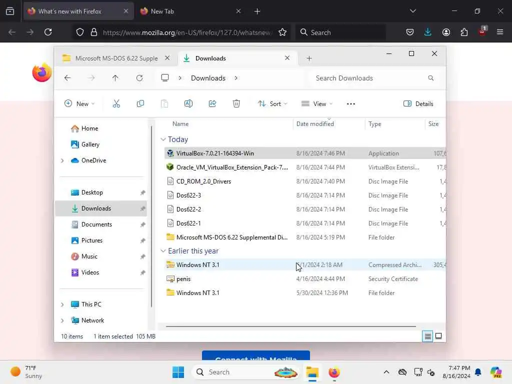Bookmark this page with the star icon
Viewport: 512px width, 384px height.
(x=282, y=32)
